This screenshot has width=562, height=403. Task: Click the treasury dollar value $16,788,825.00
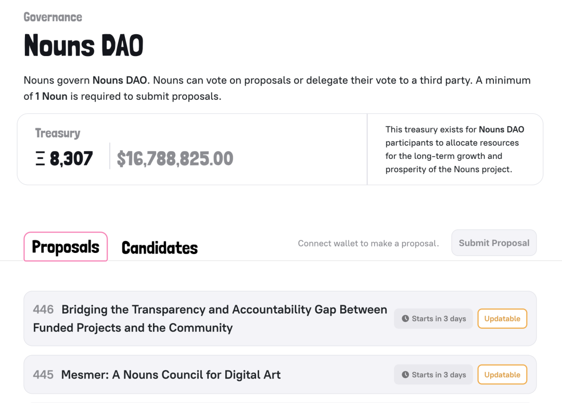[175, 159]
